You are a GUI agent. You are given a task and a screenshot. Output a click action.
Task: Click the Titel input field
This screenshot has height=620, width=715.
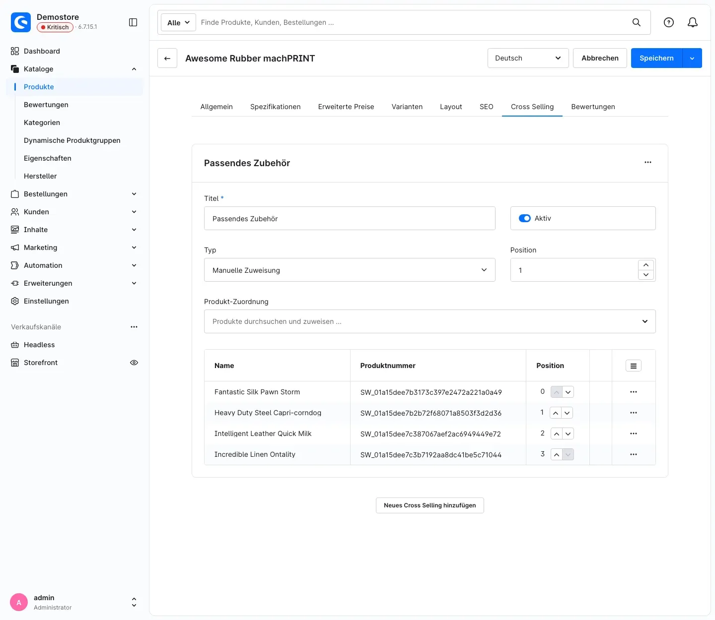[350, 218]
